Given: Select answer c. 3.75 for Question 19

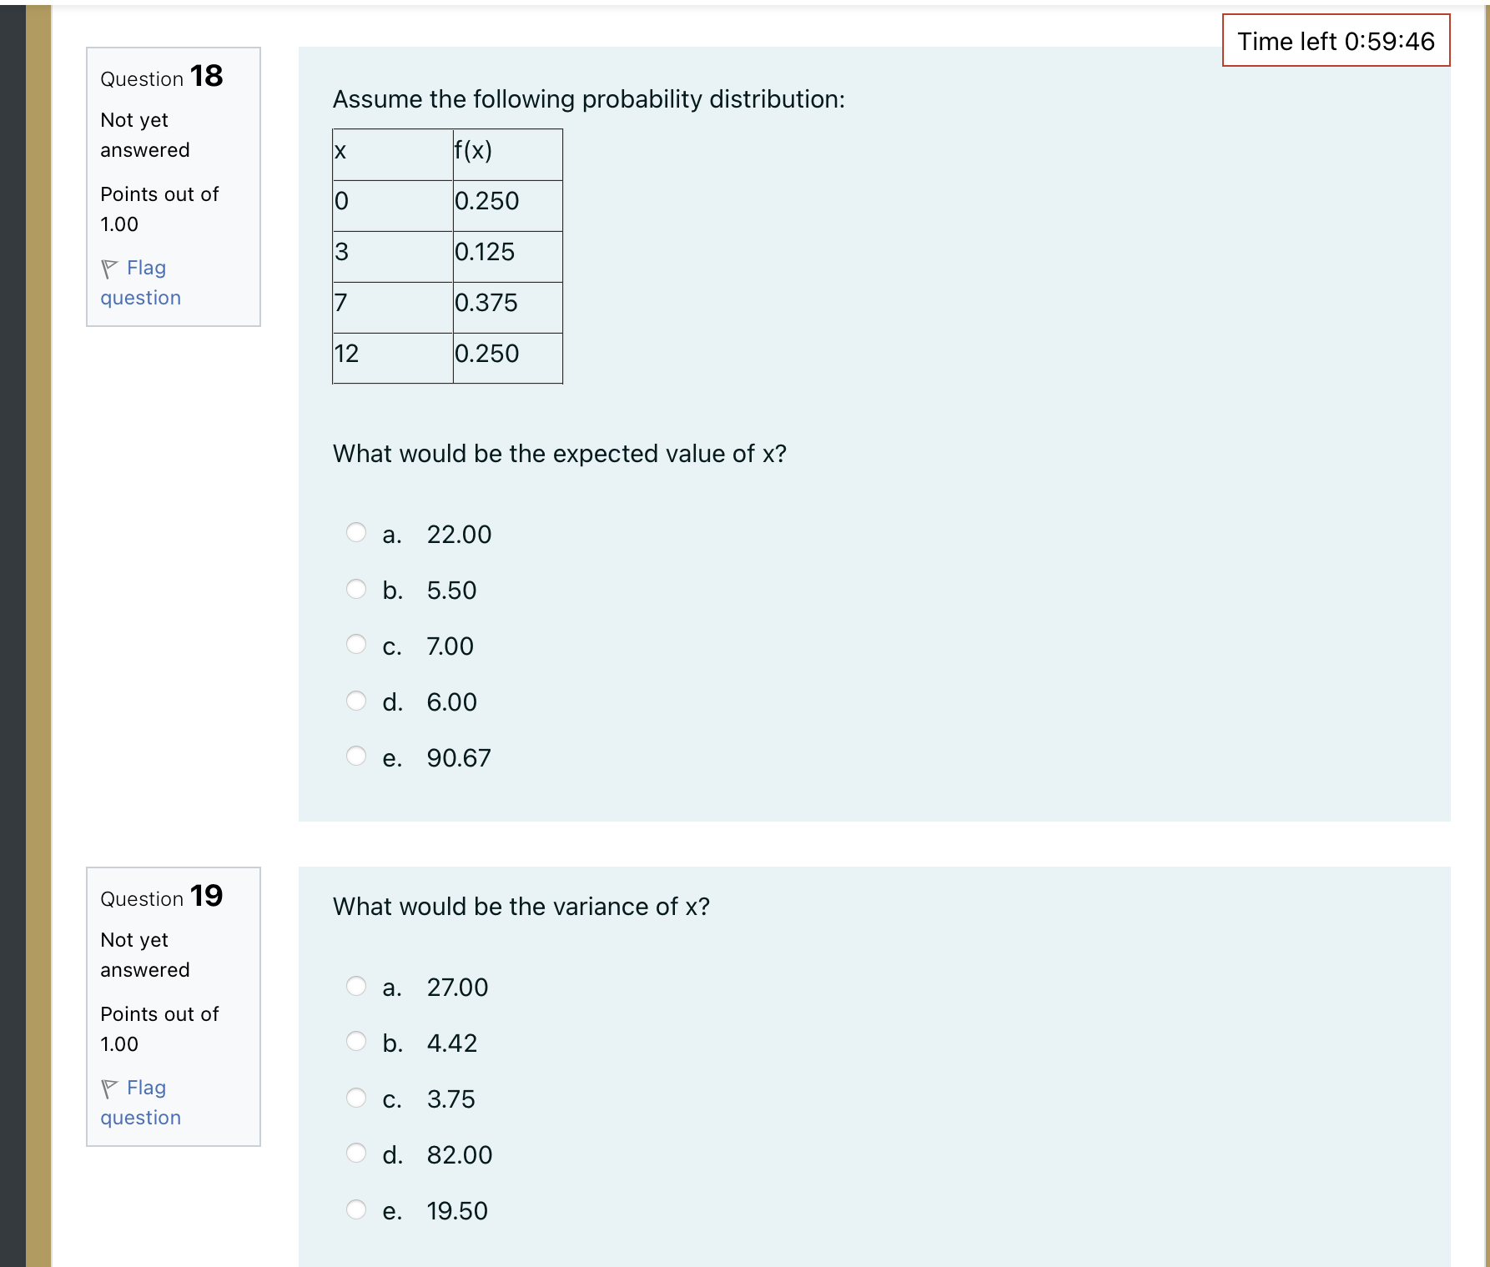Looking at the screenshot, I should pos(356,1097).
